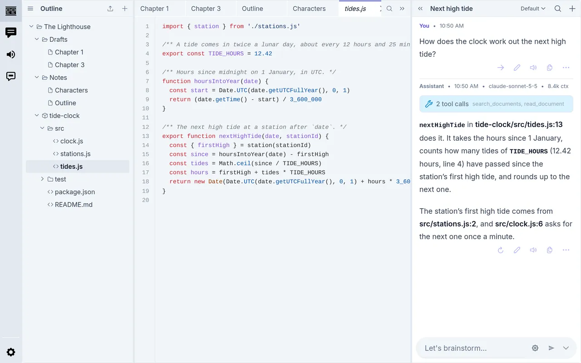Expand the chevron next to the send button

[566, 348]
